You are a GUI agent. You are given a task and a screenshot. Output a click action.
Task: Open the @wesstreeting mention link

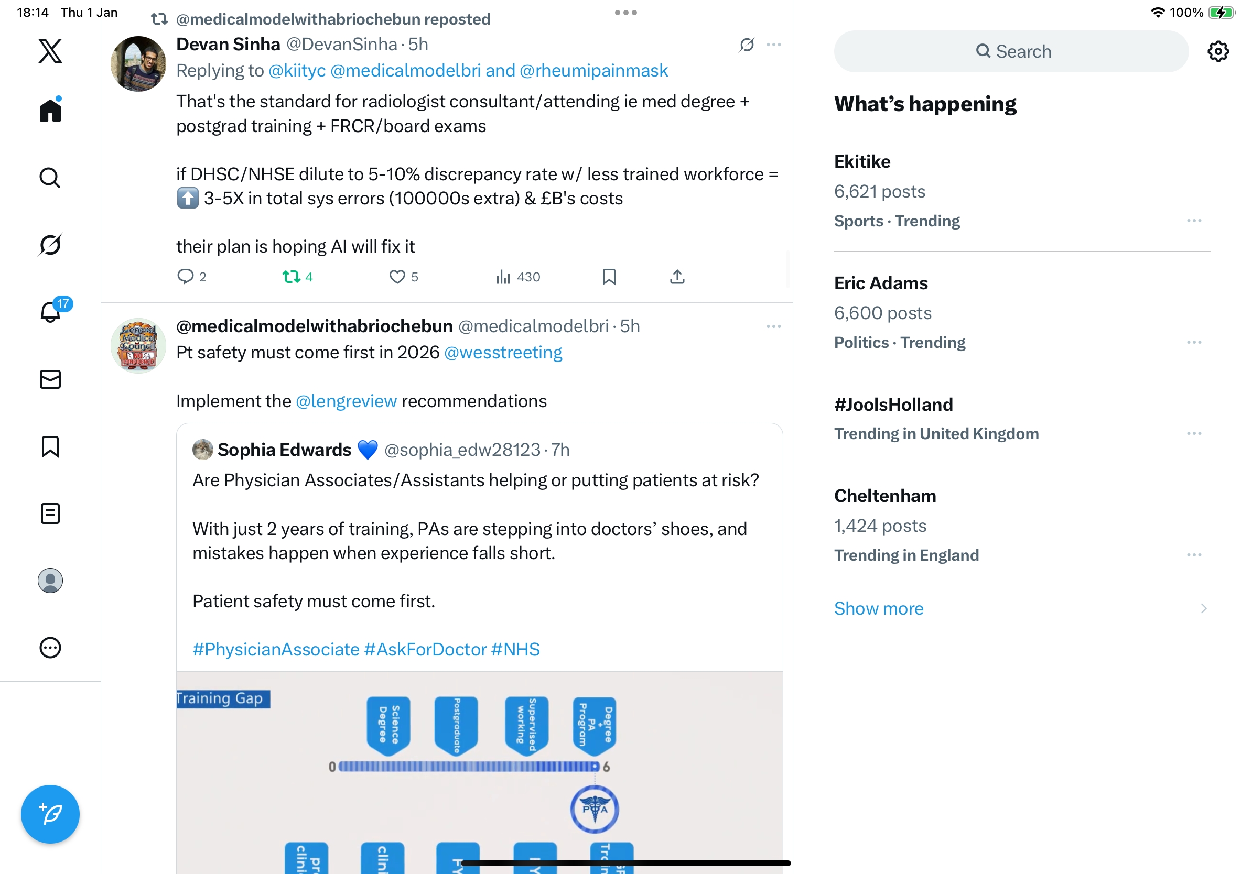pos(503,353)
